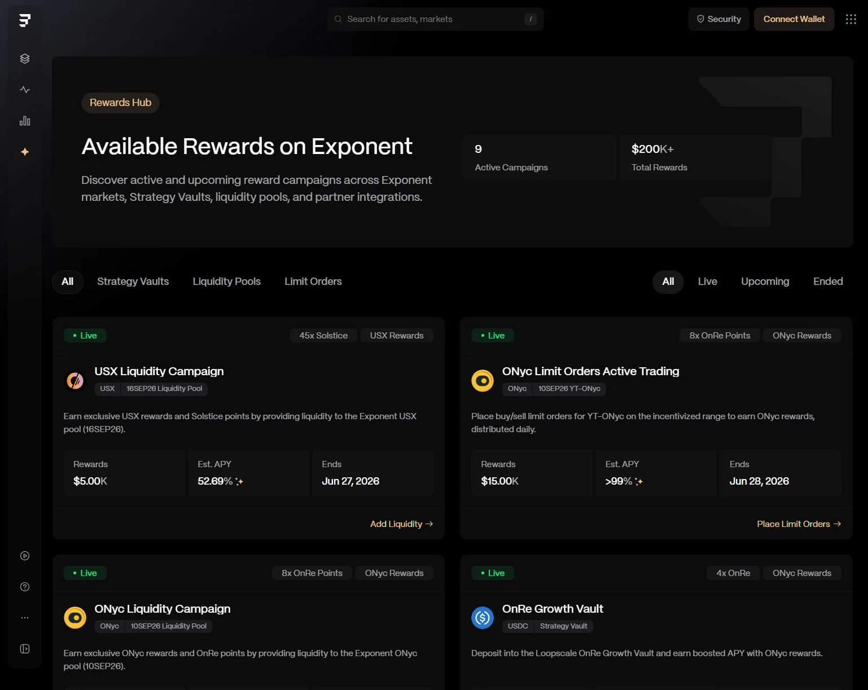
Task: Follow the Add Liquidity link
Action: (x=402, y=524)
